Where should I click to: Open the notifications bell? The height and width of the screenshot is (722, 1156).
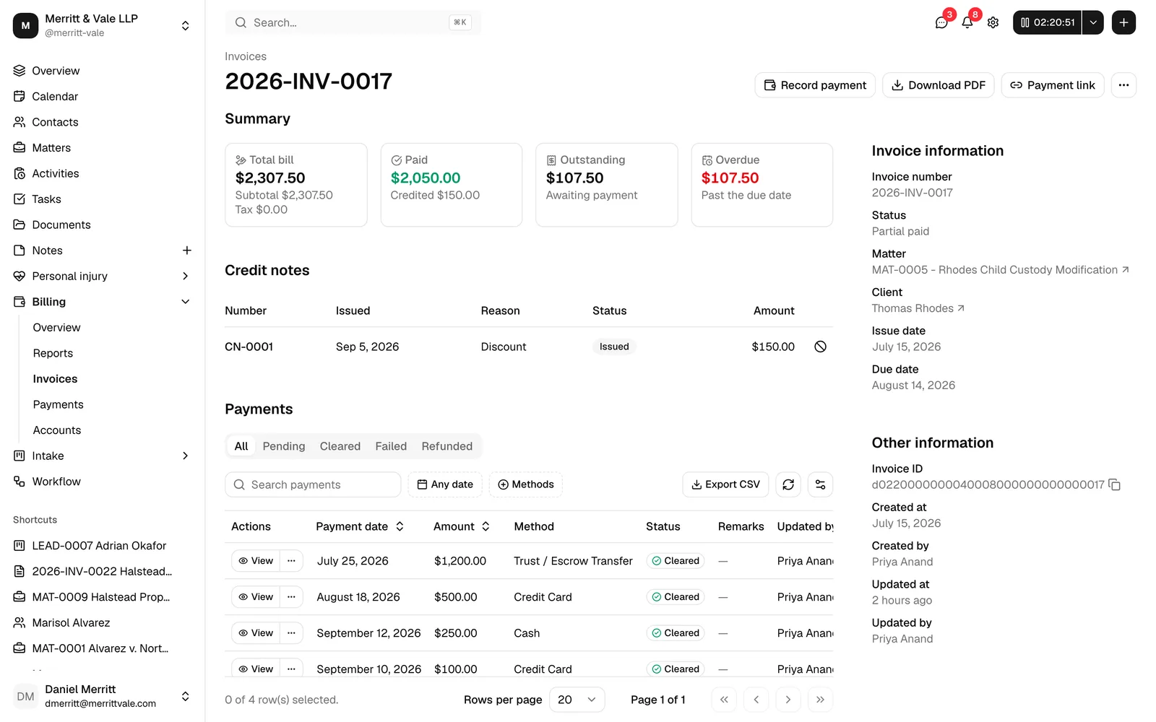pos(967,22)
